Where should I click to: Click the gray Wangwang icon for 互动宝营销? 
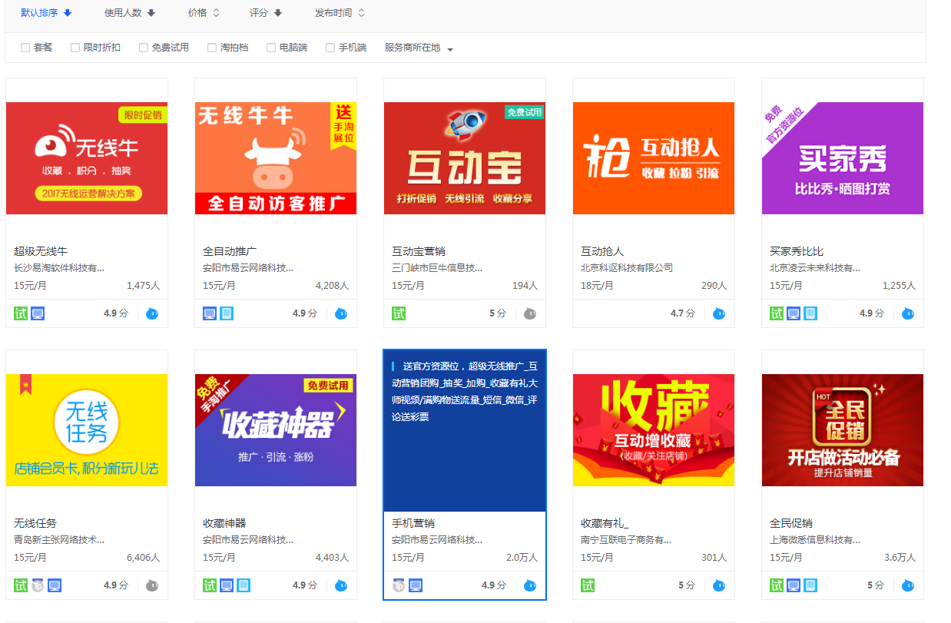click(529, 313)
